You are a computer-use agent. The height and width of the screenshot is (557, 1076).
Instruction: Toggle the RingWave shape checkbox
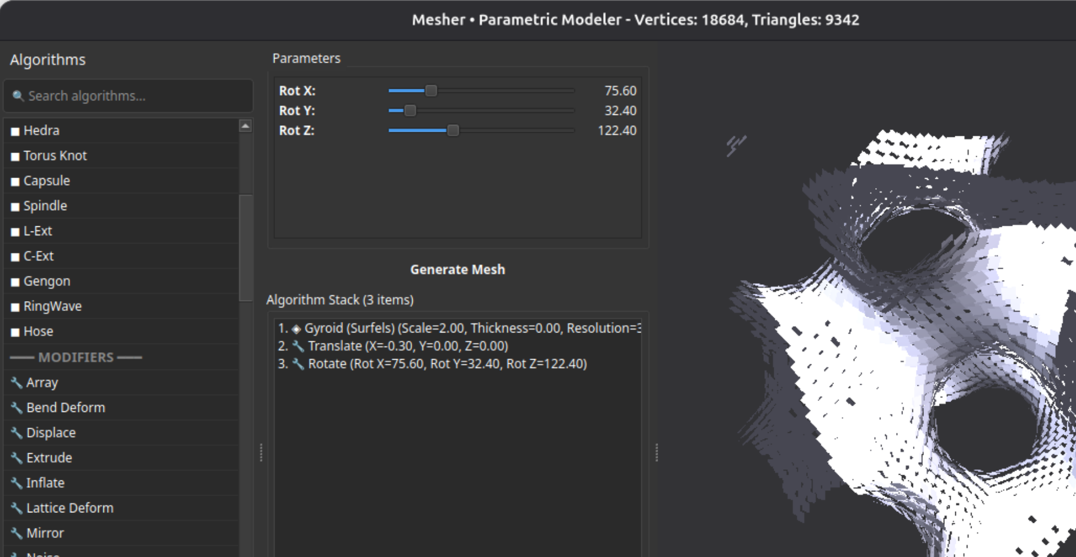15,306
